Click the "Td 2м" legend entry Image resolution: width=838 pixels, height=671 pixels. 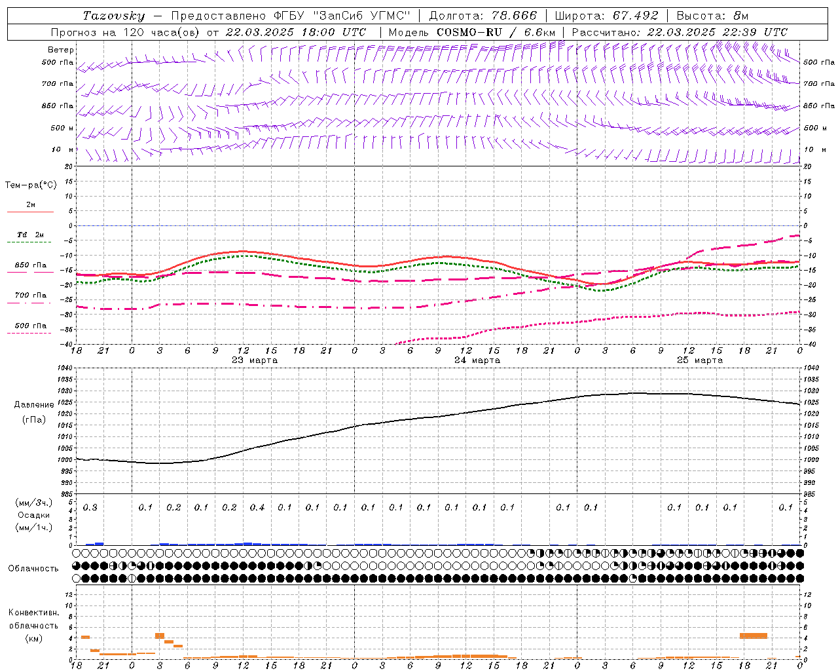(31, 235)
